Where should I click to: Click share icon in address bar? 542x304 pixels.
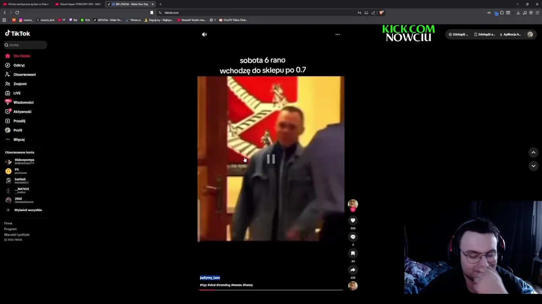[x=373, y=13]
